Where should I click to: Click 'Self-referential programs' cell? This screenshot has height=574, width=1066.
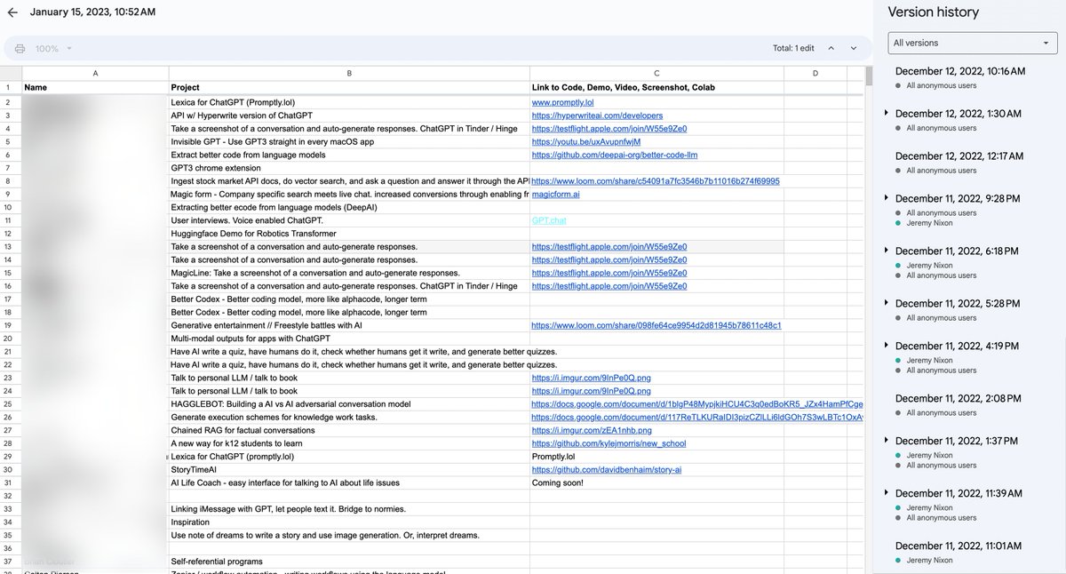[x=349, y=562]
